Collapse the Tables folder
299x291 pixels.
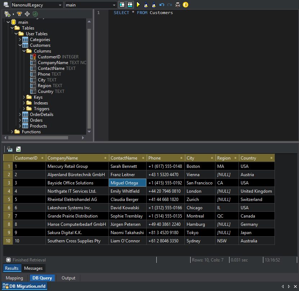[12, 28]
